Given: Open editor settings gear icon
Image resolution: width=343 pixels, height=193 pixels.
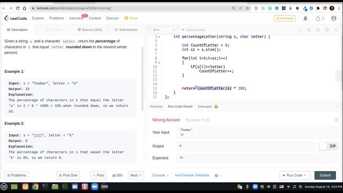Looking at the screenshot, I should (x=327, y=30).
